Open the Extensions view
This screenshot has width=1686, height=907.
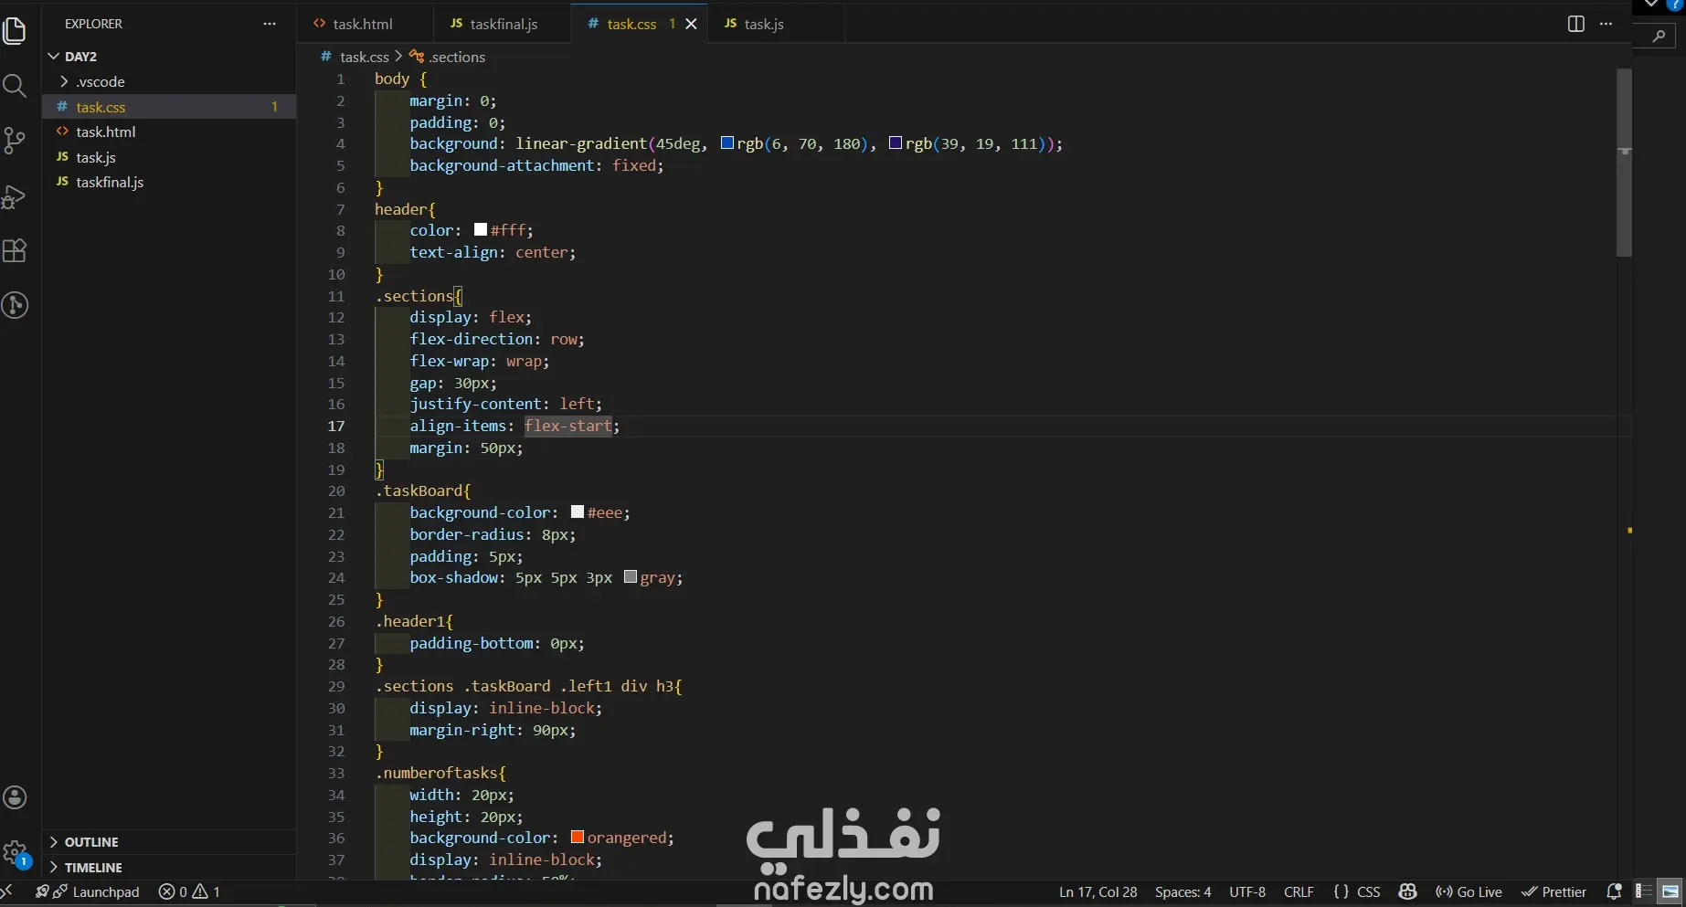pyautogui.click(x=15, y=251)
